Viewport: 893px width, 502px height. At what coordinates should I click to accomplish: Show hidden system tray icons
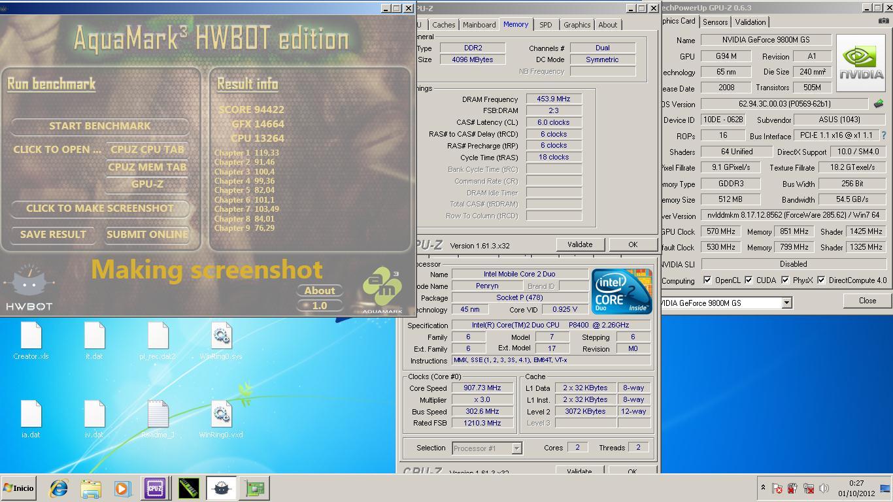[763, 488]
